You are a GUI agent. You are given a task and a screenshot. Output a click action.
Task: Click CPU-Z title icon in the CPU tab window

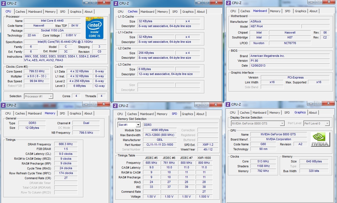(4, 3)
